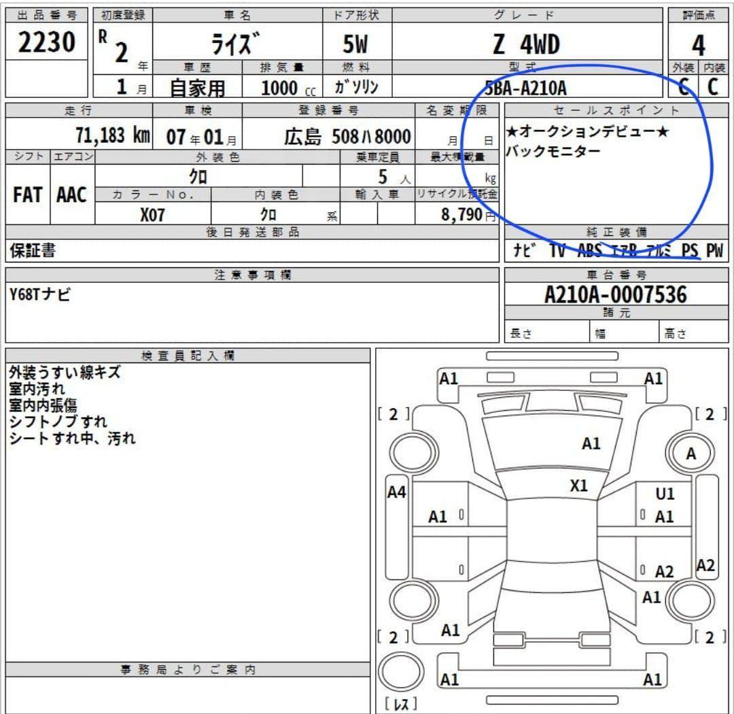
Task: Click the overall evaluation score 4
Action: pyautogui.click(x=698, y=46)
